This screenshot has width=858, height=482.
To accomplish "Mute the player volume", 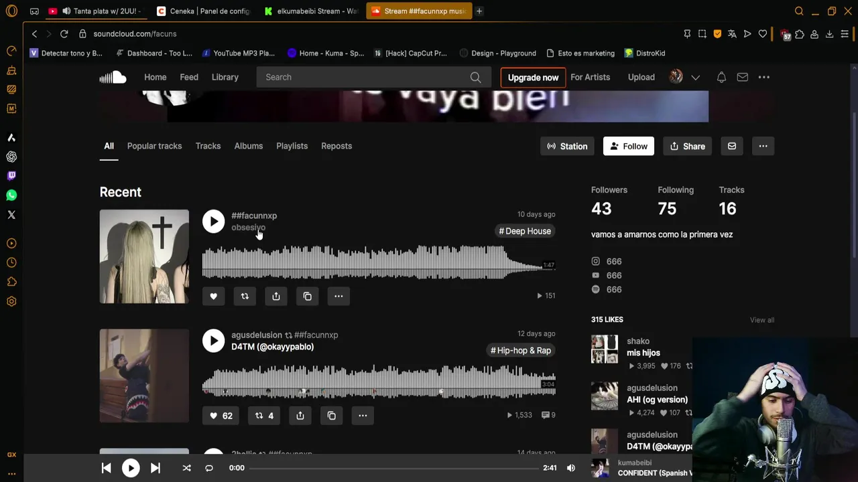I will coord(570,468).
